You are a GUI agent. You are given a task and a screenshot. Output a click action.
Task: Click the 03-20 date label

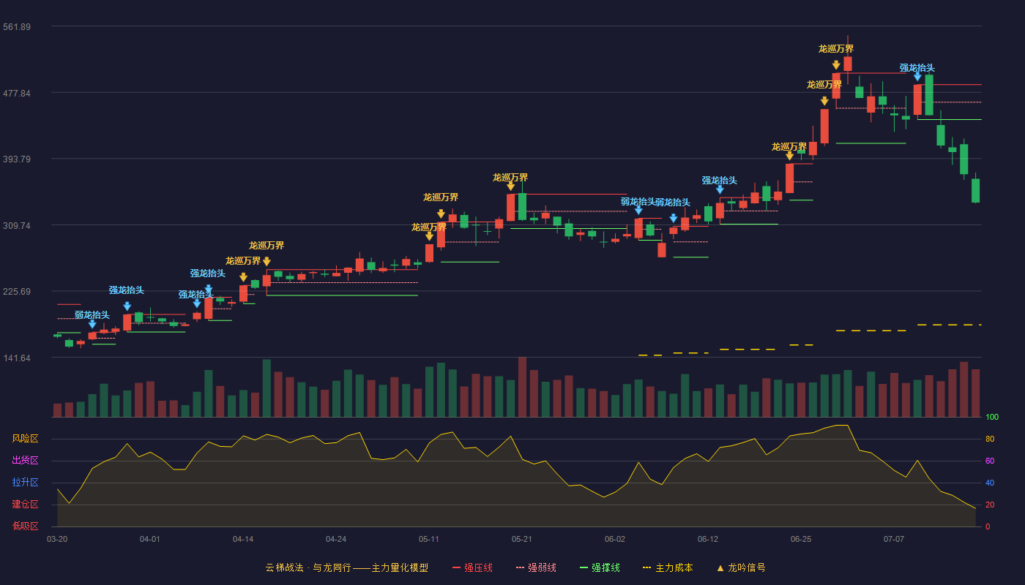57,539
